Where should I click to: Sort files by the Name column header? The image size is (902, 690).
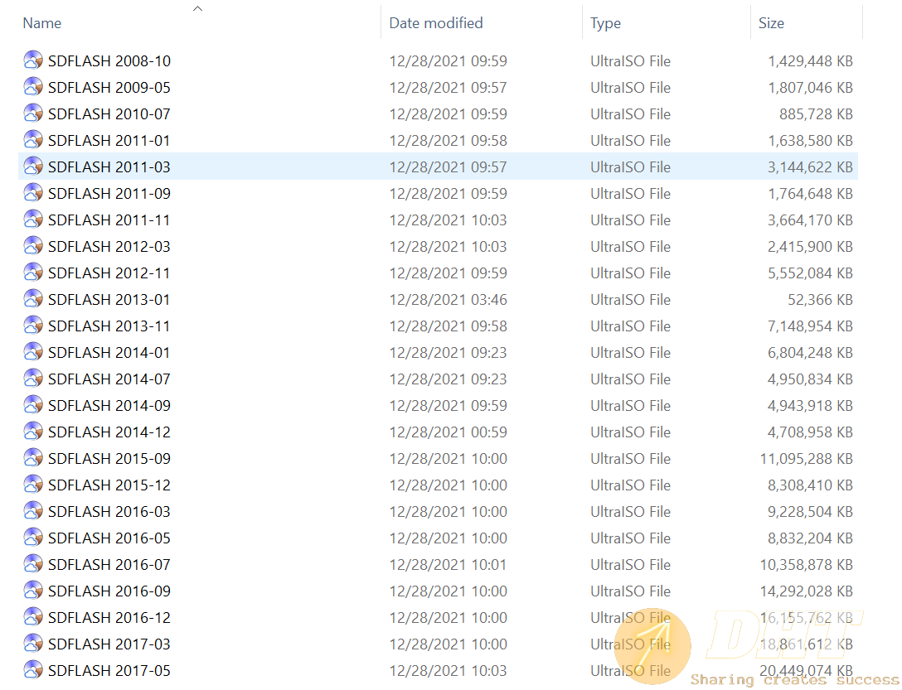point(42,23)
